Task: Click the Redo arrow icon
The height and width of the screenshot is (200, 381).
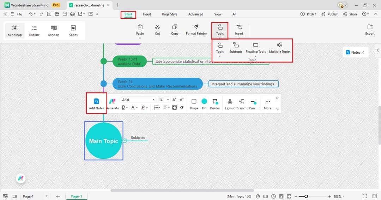Action: tap(41, 14)
